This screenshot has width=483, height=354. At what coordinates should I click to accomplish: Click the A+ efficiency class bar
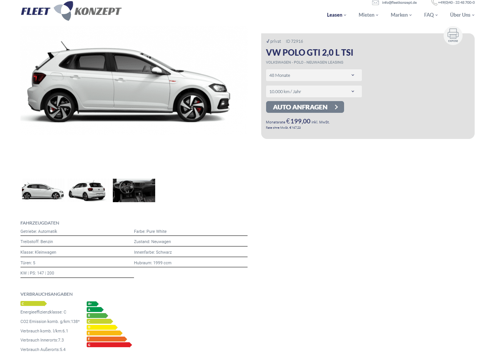pyautogui.click(x=92, y=304)
